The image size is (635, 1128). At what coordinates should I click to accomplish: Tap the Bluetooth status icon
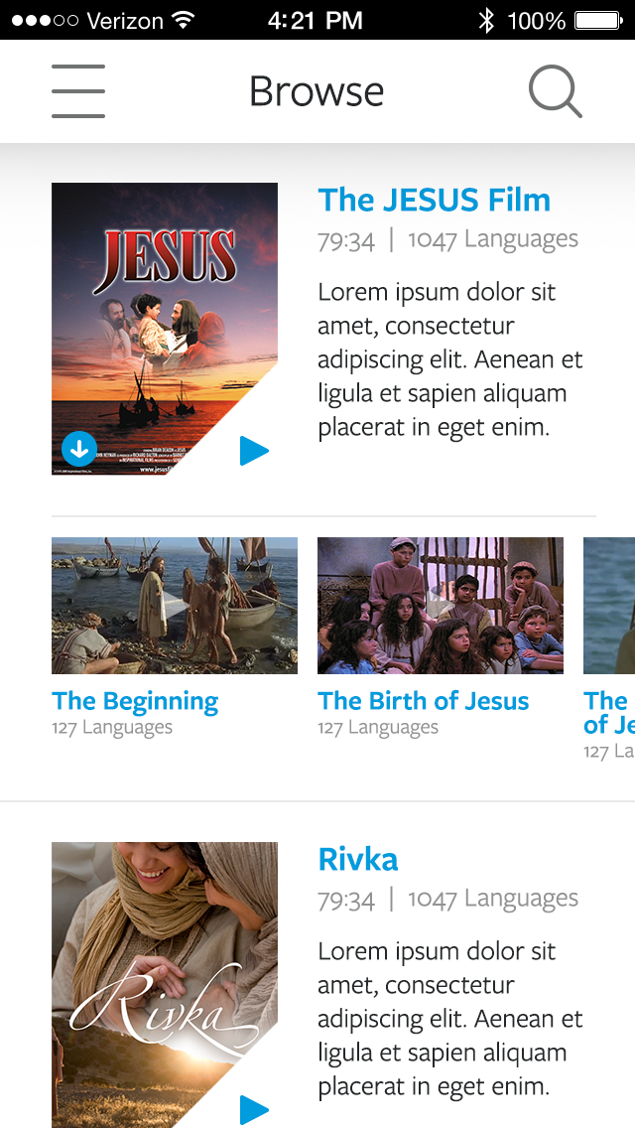(x=486, y=20)
